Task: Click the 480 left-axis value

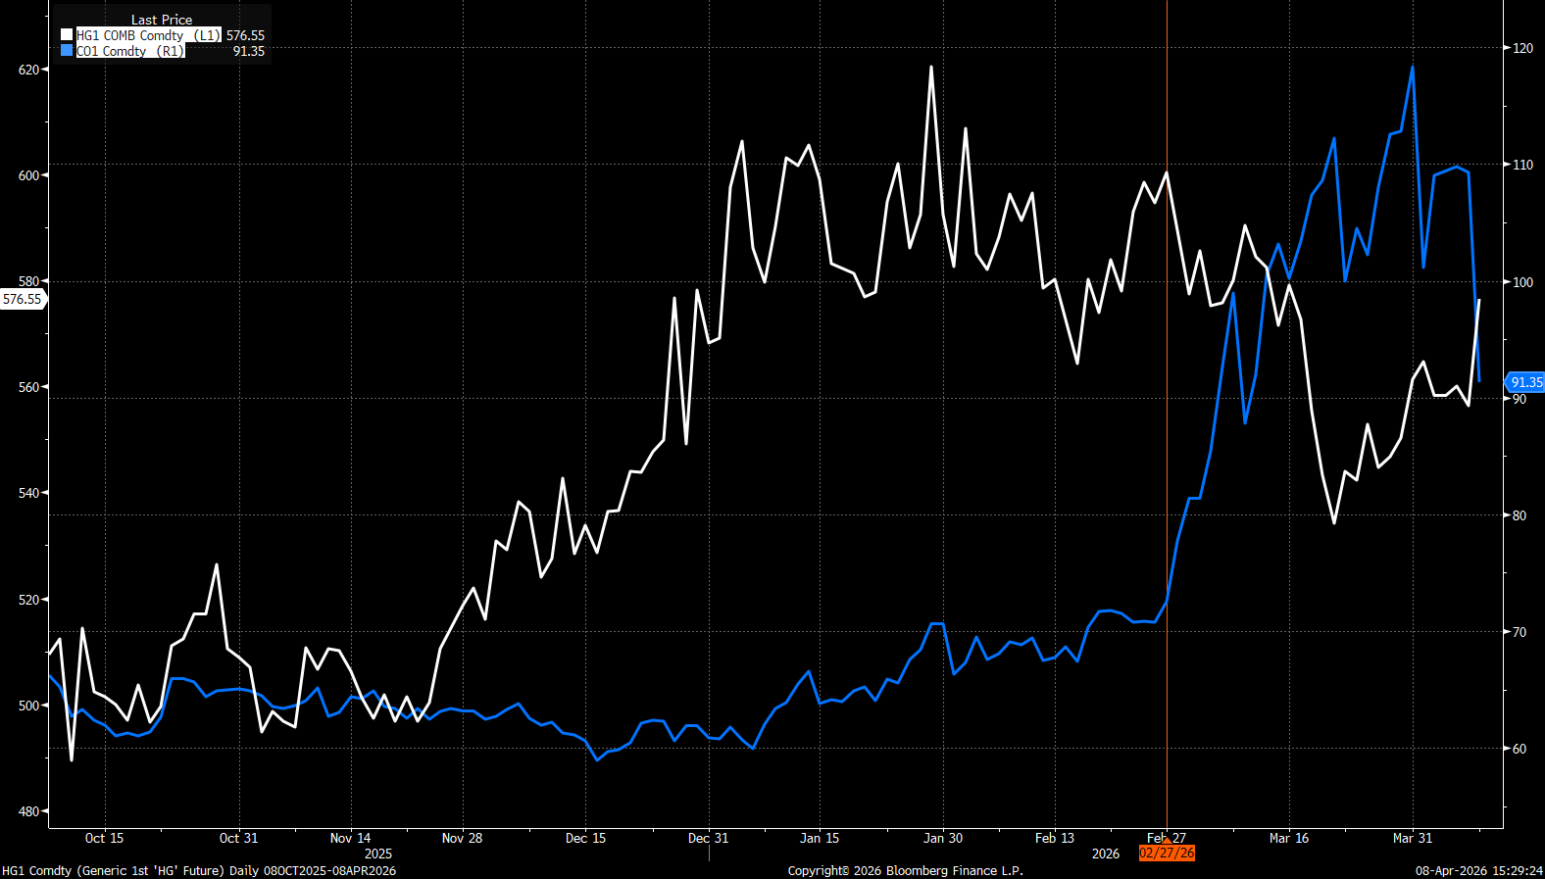Action: pos(28,811)
